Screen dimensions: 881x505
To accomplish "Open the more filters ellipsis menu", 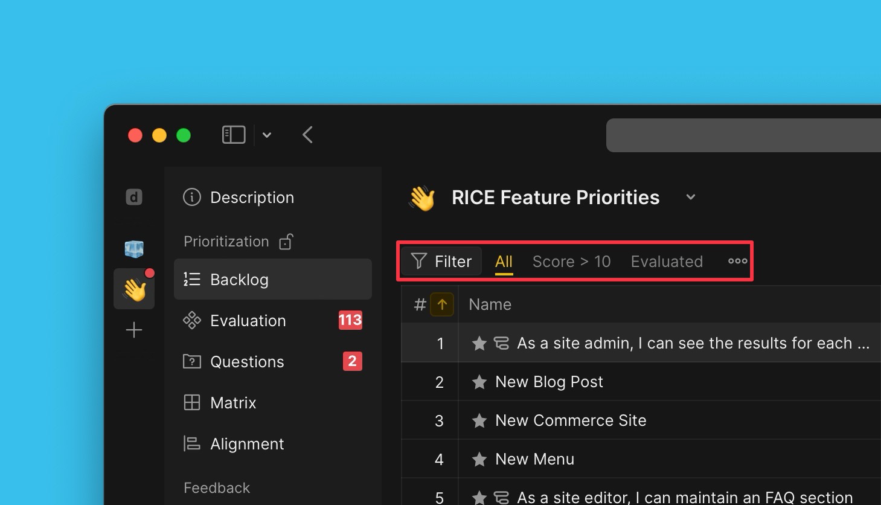I will coord(737,261).
